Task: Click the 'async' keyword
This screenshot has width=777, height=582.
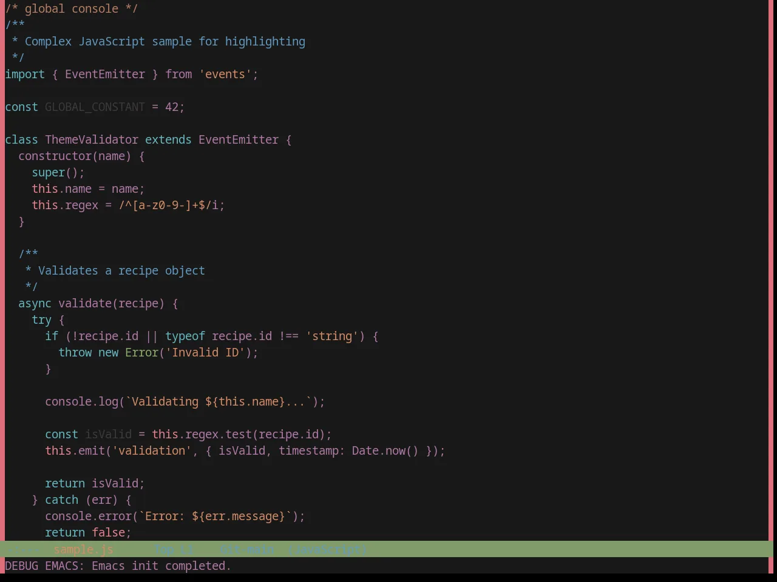Action: (35, 303)
